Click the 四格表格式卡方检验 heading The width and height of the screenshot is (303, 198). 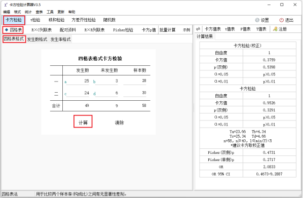coord(100,59)
